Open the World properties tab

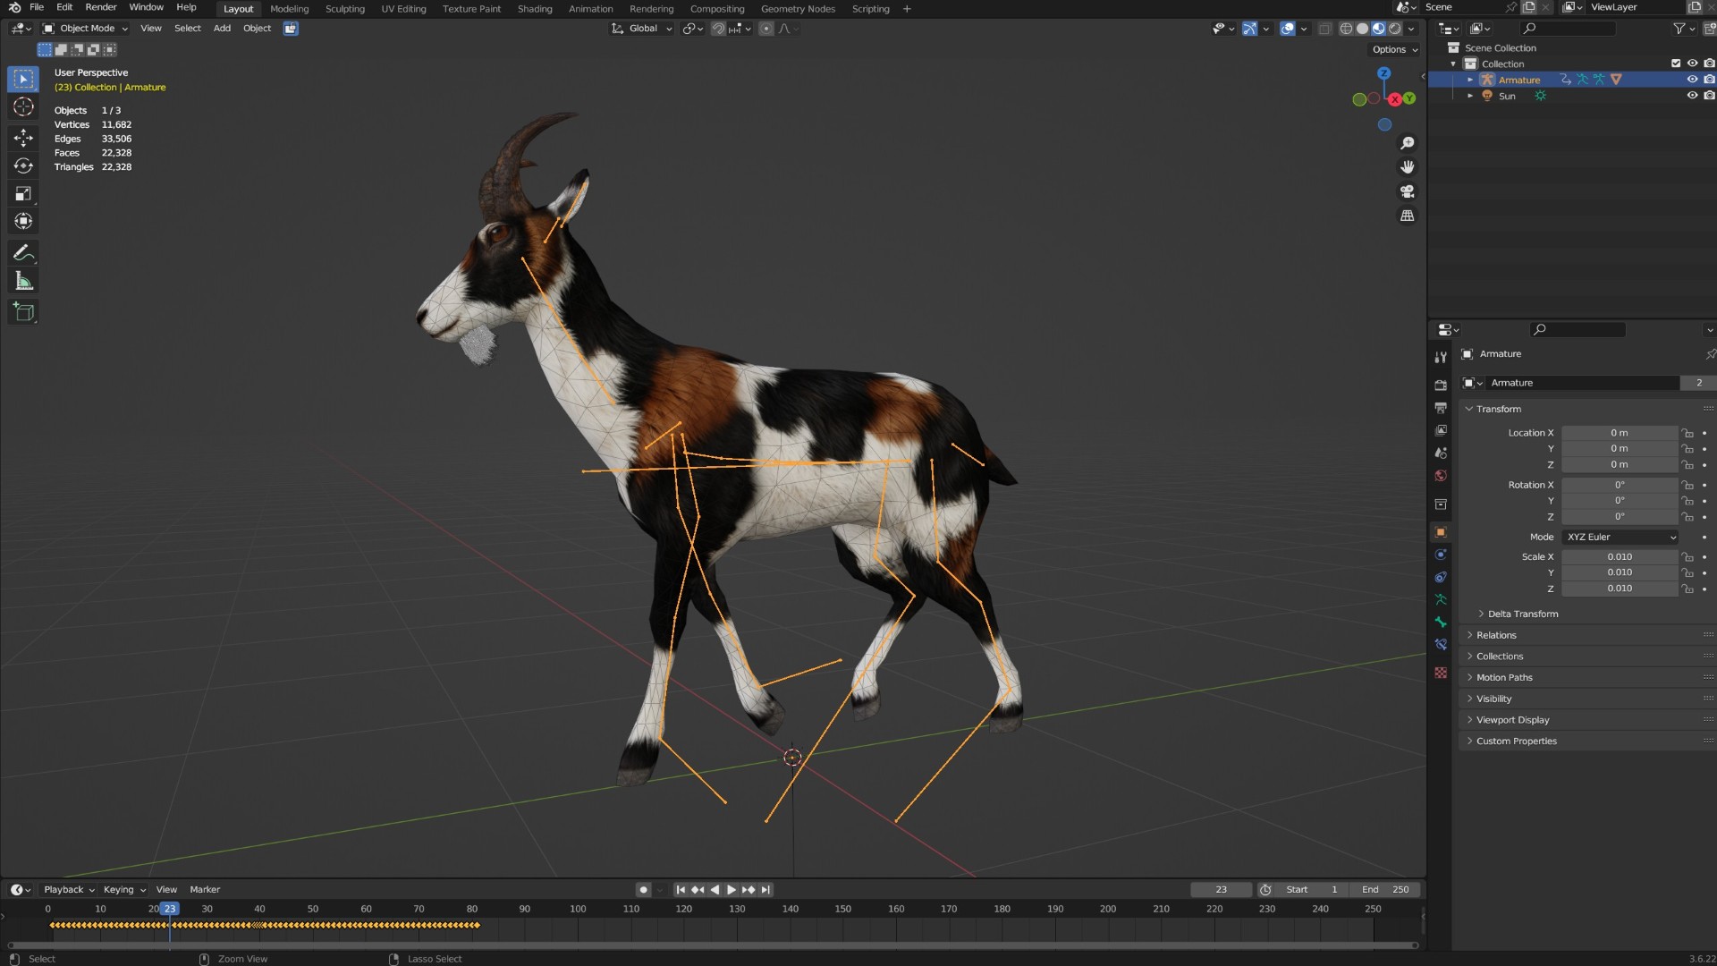(x=1441, y=476)
